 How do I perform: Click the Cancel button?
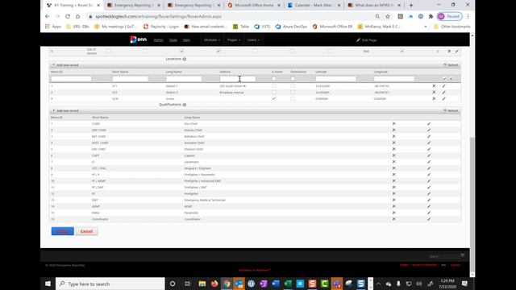tap(86, 231)
